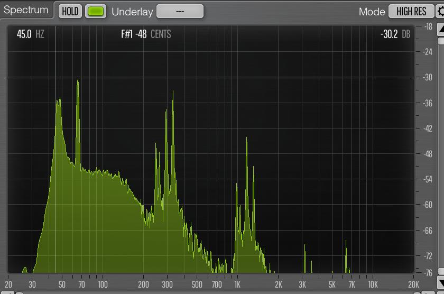Image resolution: width=444 pixels, height=294 pixels.
Task: Open the HIGH RES mode dropdown
Action: click(411, 11)
